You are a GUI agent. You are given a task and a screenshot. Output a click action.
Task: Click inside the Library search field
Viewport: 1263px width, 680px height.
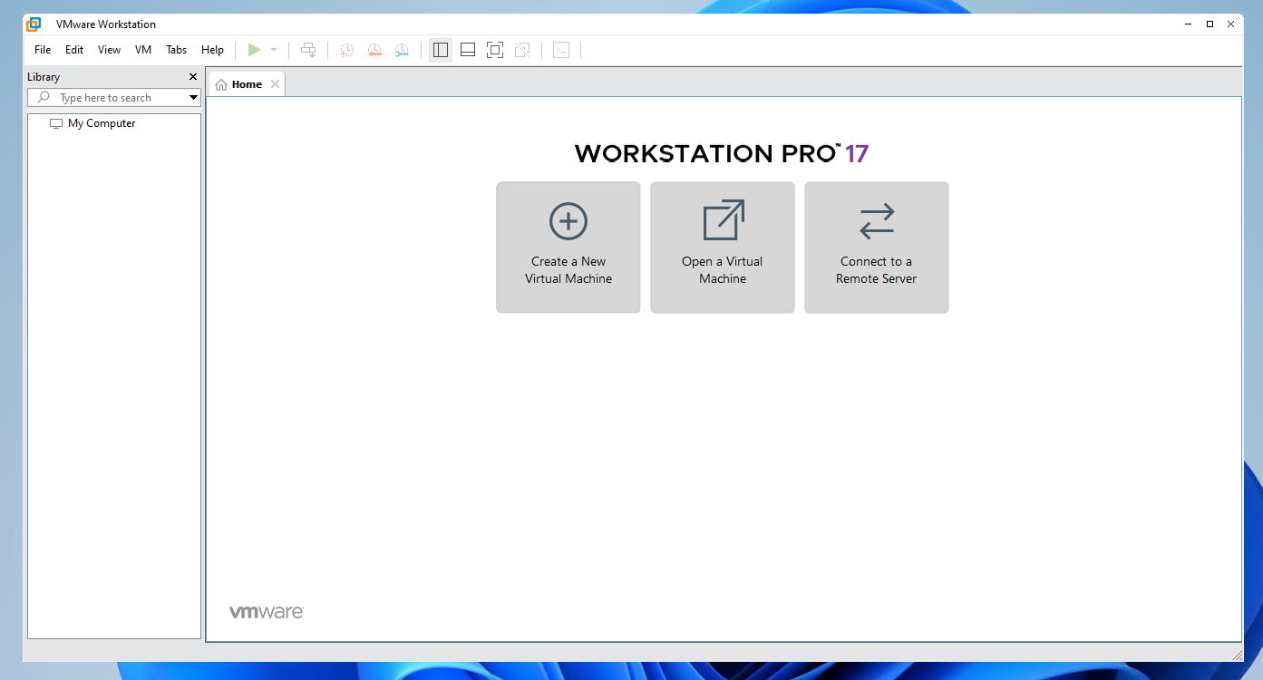tap(109, 97)
